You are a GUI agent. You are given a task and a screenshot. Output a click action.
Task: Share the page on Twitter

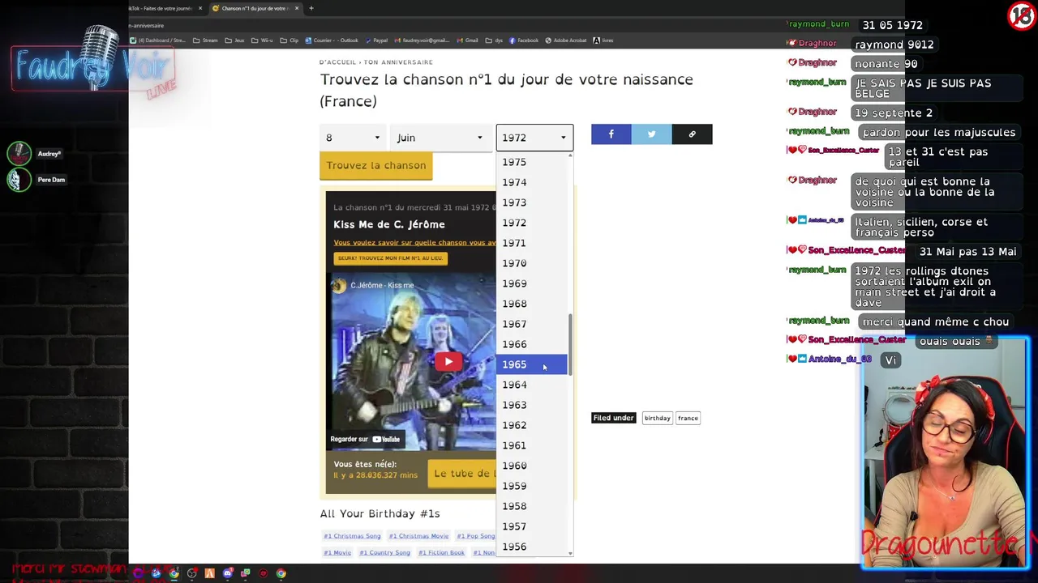coord(651,134)
